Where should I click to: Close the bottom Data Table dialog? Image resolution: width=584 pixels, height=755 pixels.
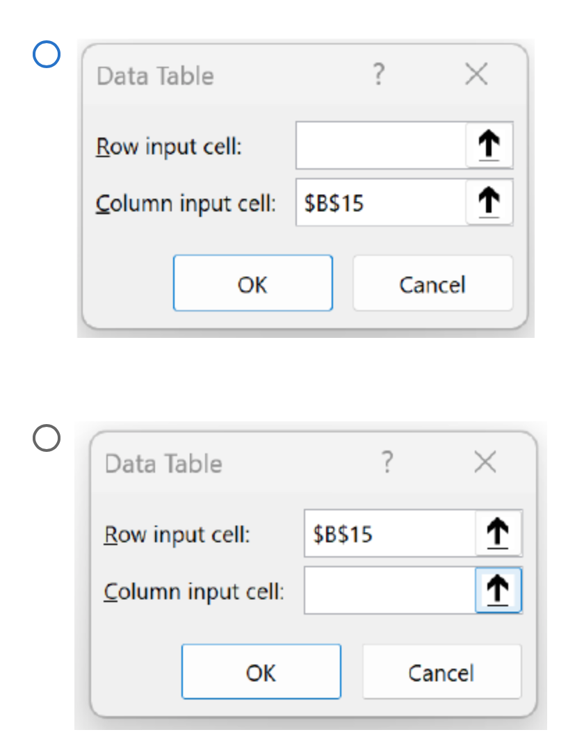485,462
